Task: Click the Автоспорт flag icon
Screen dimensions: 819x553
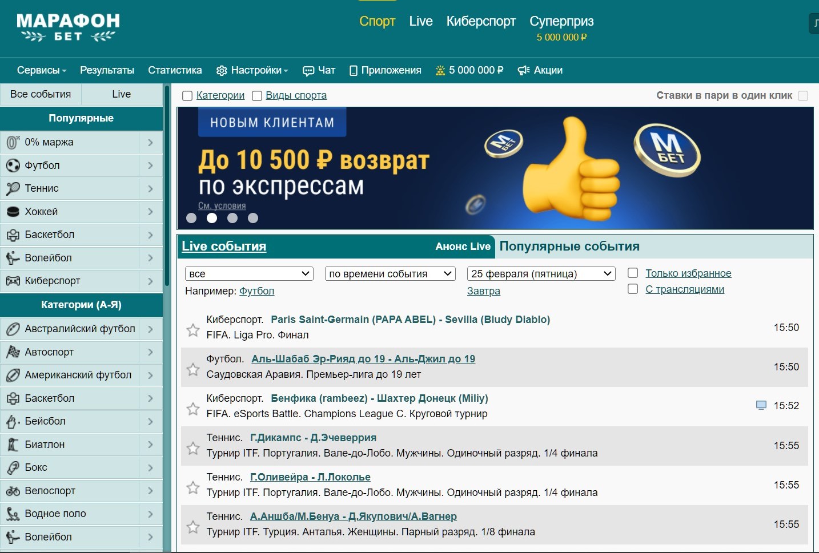Action: (x=13, y=352)
